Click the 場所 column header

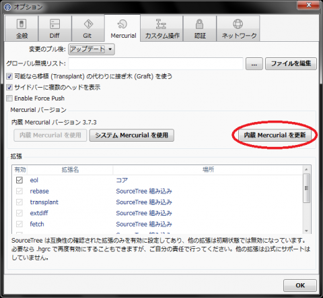(x=208, y=170)
